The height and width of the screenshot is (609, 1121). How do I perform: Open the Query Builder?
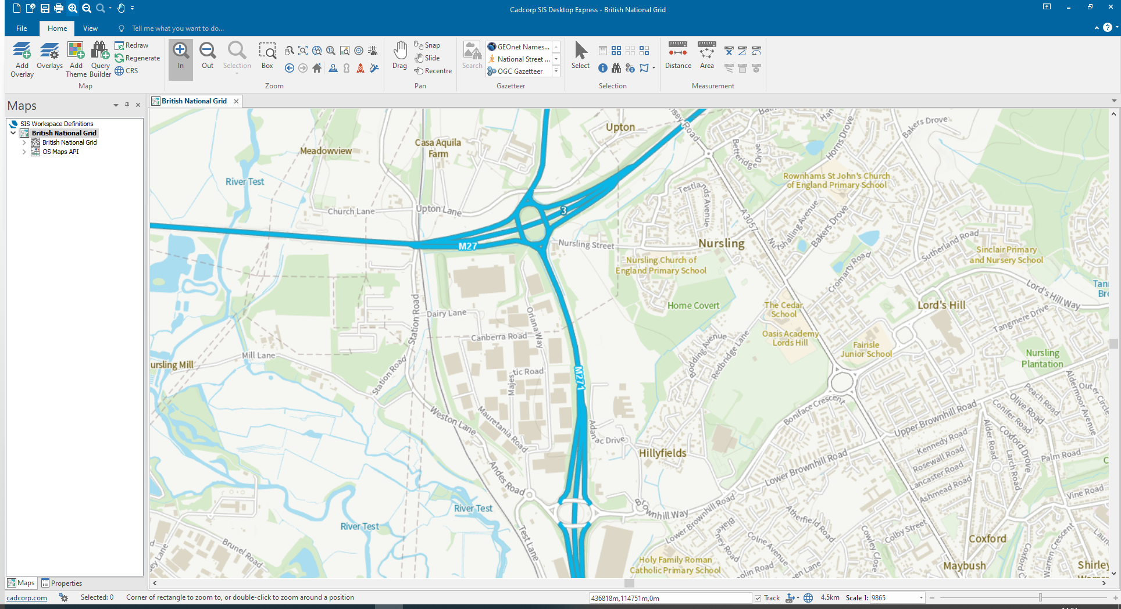point(100,59)
